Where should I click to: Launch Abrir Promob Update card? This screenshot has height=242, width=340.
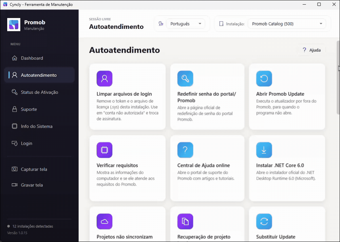pos(287,97)
